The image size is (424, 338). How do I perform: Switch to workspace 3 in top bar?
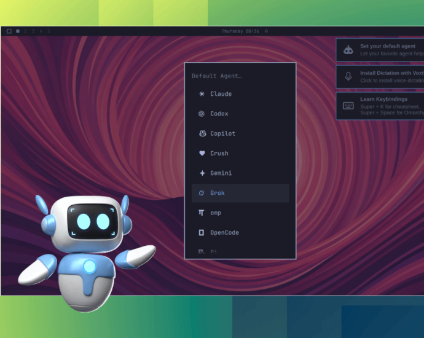[x=33, y=31]
